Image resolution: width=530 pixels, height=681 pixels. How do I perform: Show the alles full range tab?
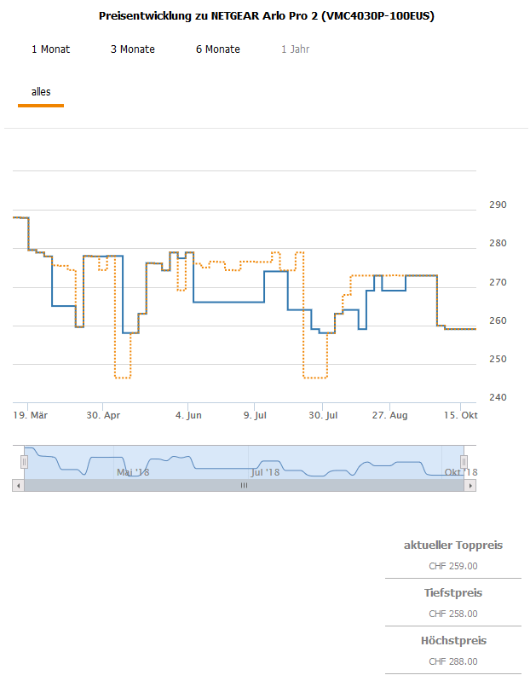41,92
